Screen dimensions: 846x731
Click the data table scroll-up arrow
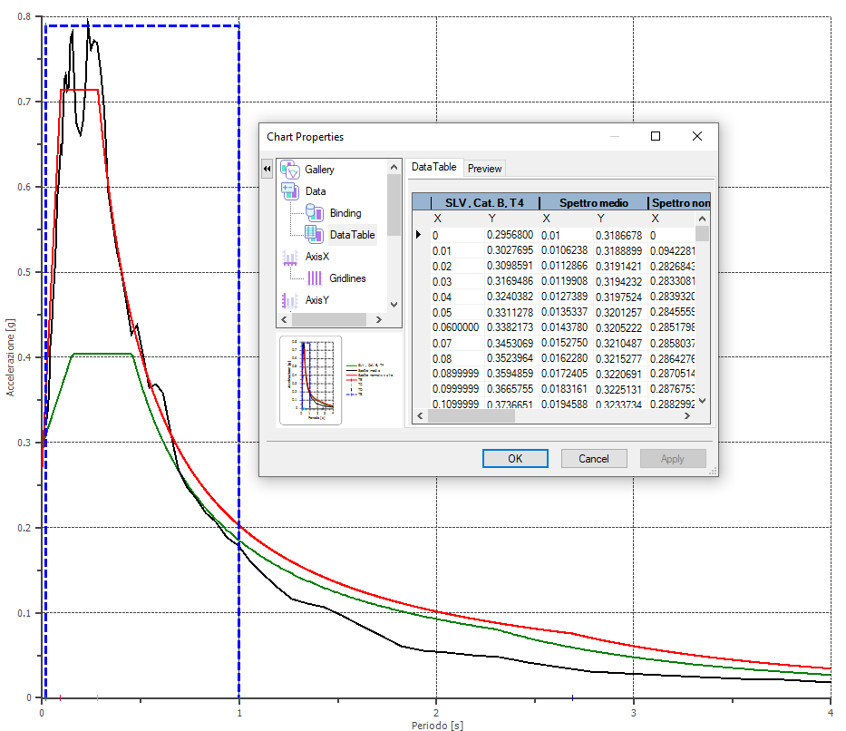[702, 219]
